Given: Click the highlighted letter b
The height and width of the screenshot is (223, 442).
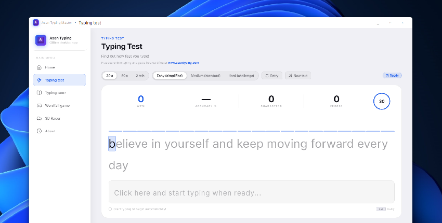Looking at the screenshot, I should click(x=112, y=144).
